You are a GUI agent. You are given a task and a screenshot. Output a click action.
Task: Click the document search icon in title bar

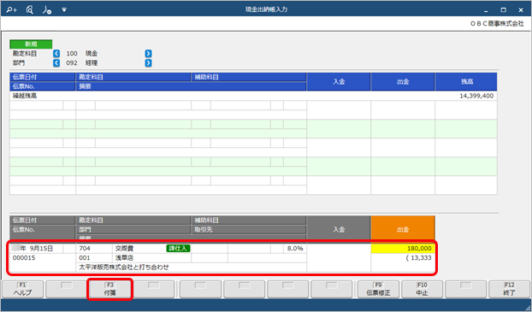coord(30,10)
